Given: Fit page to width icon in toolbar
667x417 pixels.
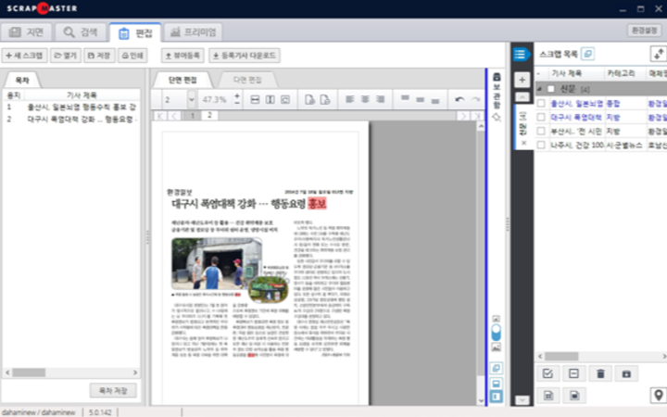Looking at the screenshot, I should coord(255,99).
